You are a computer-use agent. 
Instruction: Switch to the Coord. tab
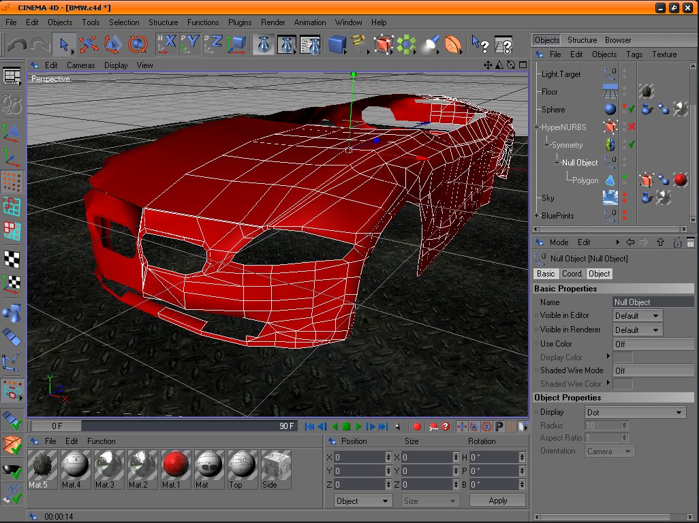(x=572, y=274)
